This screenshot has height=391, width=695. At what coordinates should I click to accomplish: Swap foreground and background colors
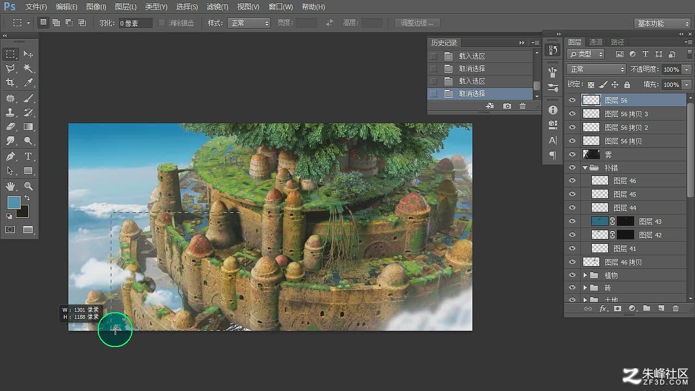27,198
